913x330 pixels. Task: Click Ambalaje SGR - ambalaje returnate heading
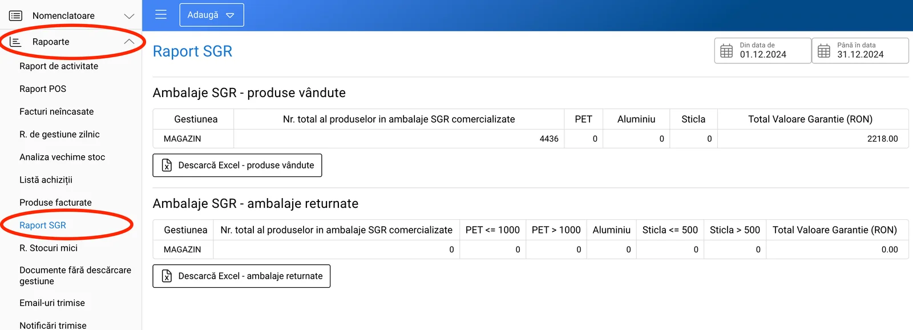tap(256, 204)
